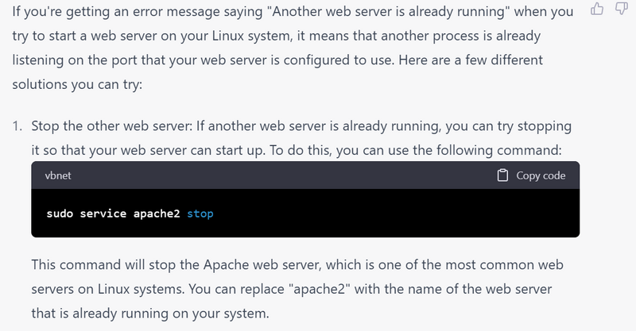Click "sudo" in the code block
636x331 pixels.
point(60,214)
